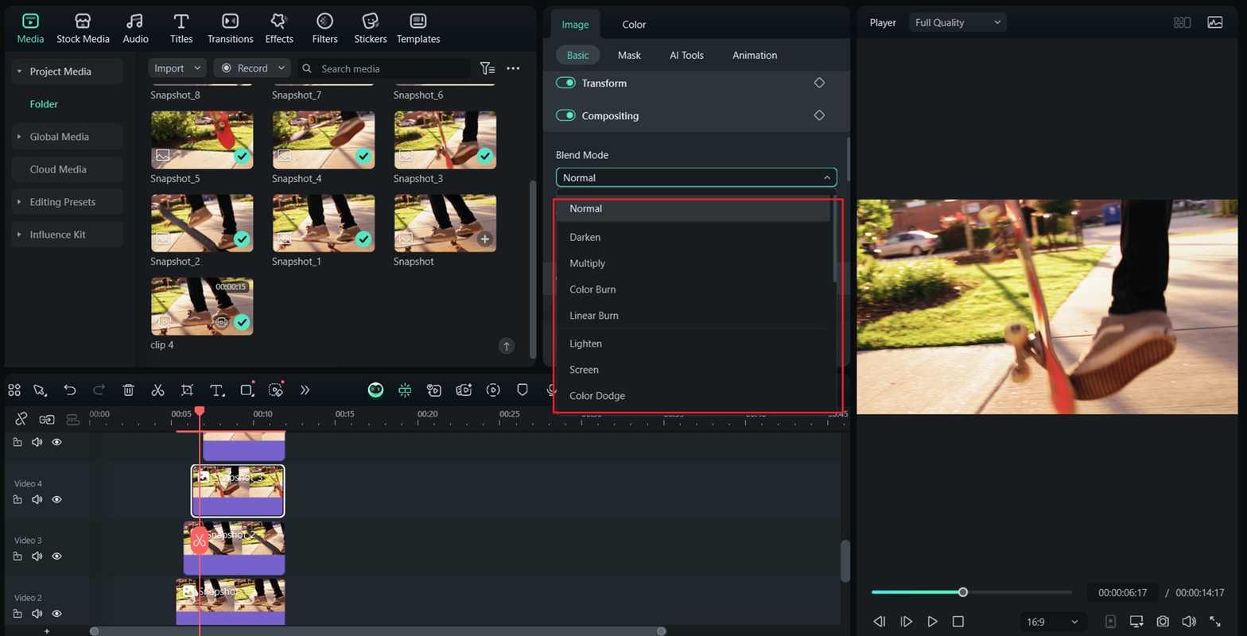Viewport: 1247px width, 636px height.
Task: Open the Effects tab in the top toolbar
Action: [x=279, y=29]
